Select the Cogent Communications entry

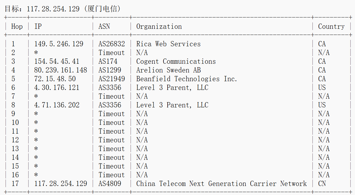(176, 61)
